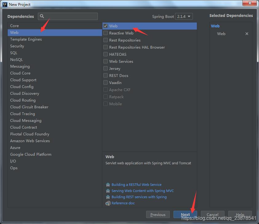Tick the Web Services checkbox
Viewport: 259px width, 224px height.
(106, 61)
